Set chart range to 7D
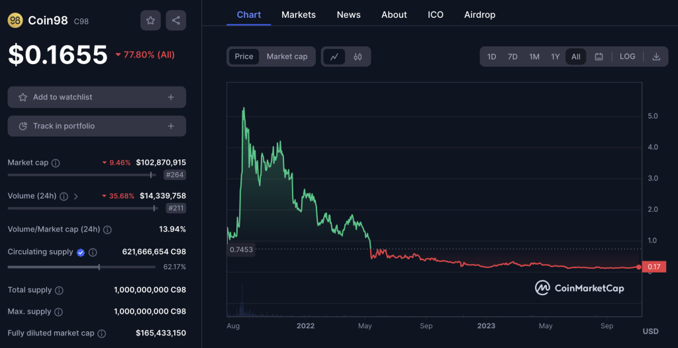 512,57
